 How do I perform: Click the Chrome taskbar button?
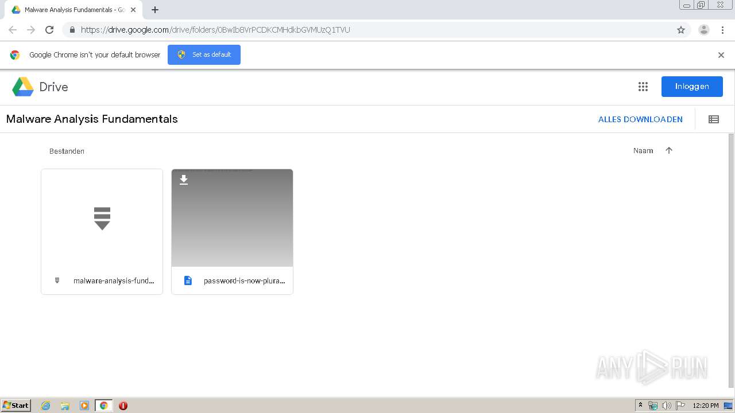(103, 406)
